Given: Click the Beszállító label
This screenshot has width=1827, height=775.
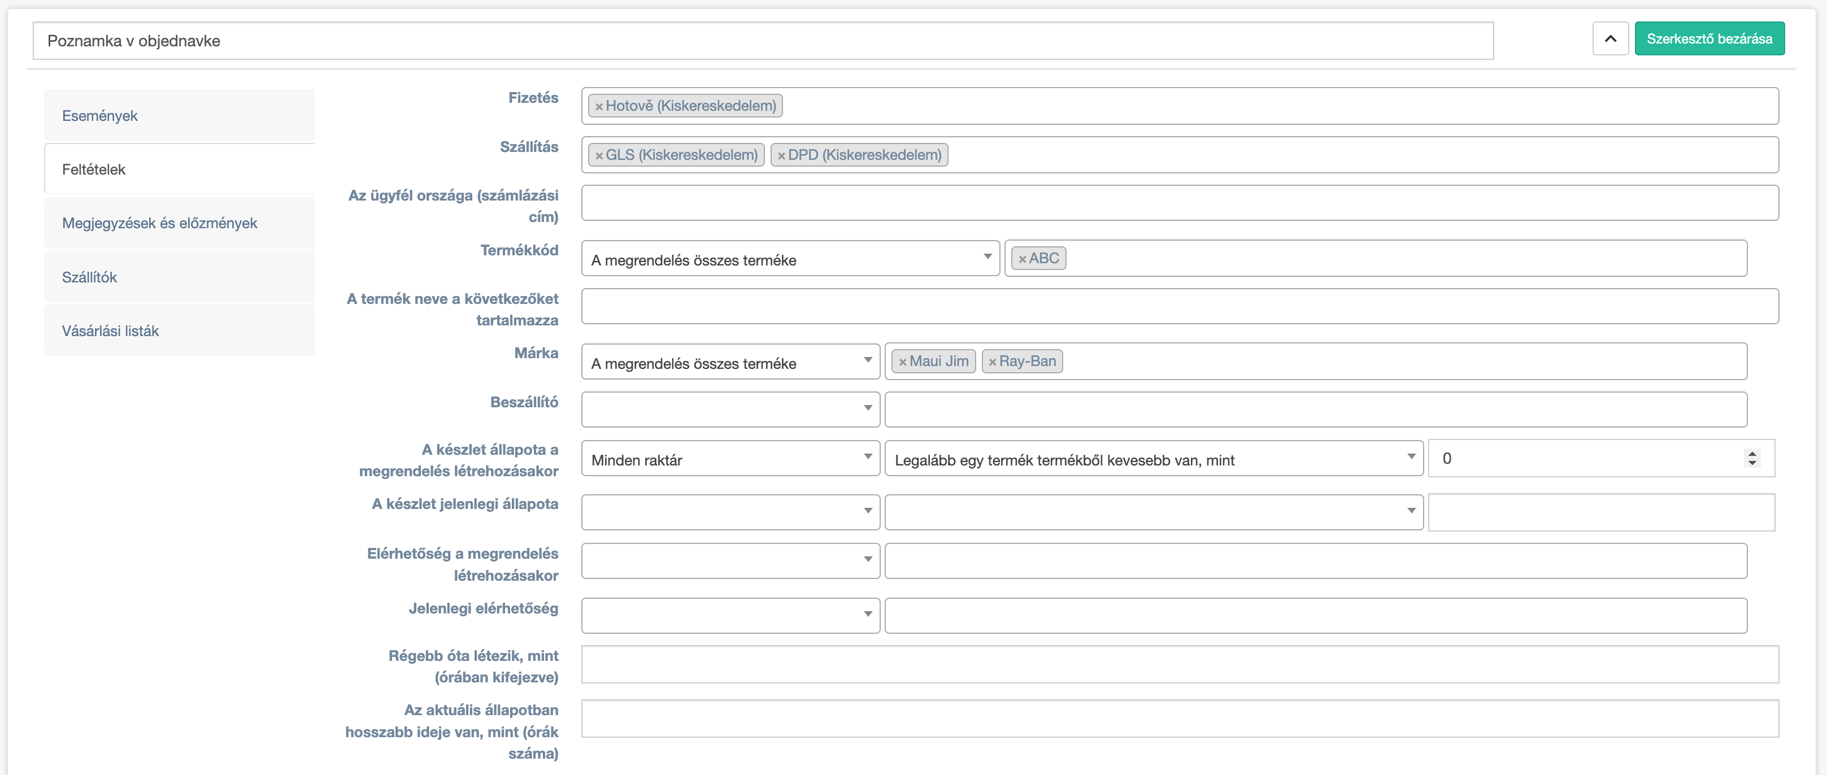Looking at the screenshot, I should [524, 402].
